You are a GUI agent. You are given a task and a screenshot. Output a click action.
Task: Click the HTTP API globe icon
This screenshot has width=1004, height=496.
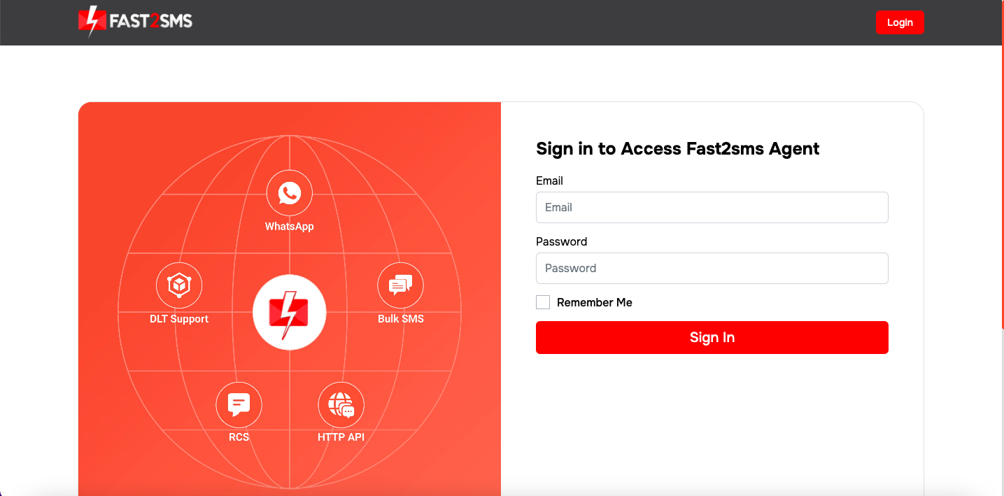point(341,404)
